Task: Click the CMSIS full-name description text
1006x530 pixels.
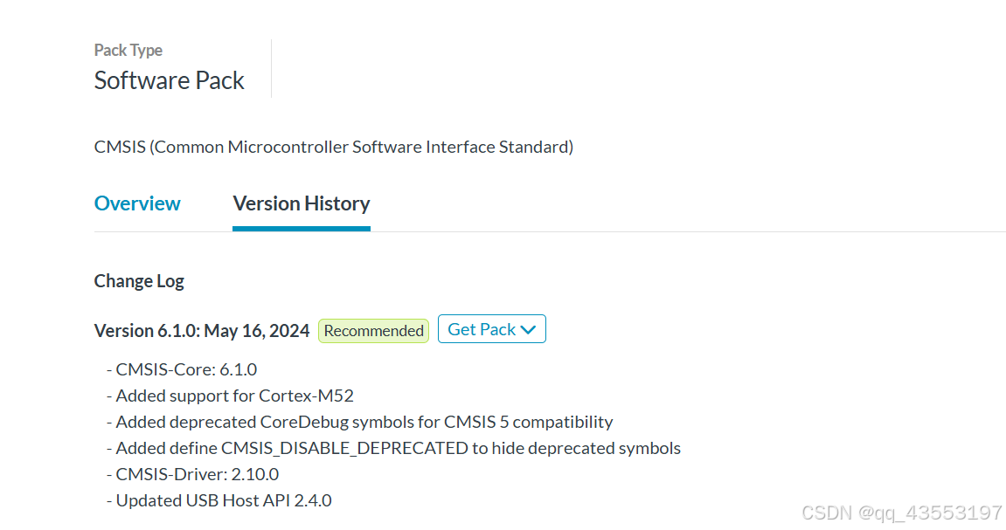Action: [x=333, y=147]
